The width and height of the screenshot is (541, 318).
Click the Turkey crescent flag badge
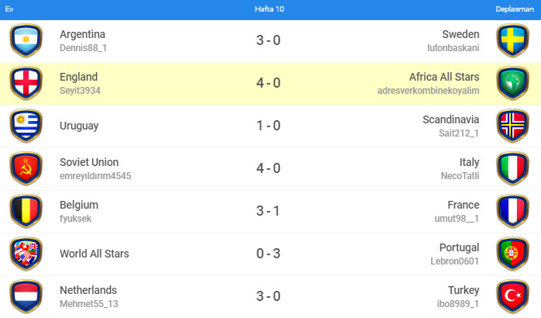click(x=512, y=296)
